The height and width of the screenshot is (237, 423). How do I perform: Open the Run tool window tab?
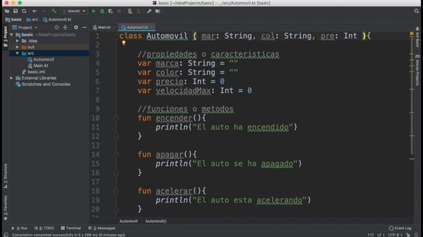pos(19,228)
